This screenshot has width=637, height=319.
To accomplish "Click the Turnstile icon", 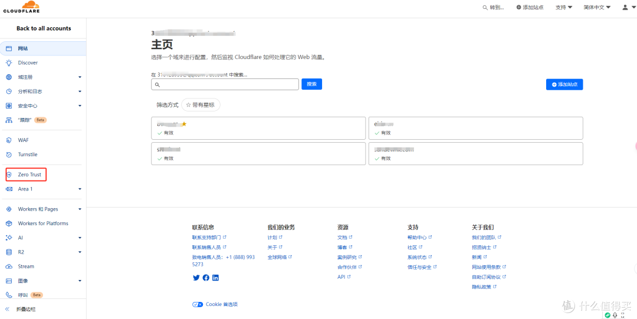I will point(8,154).
